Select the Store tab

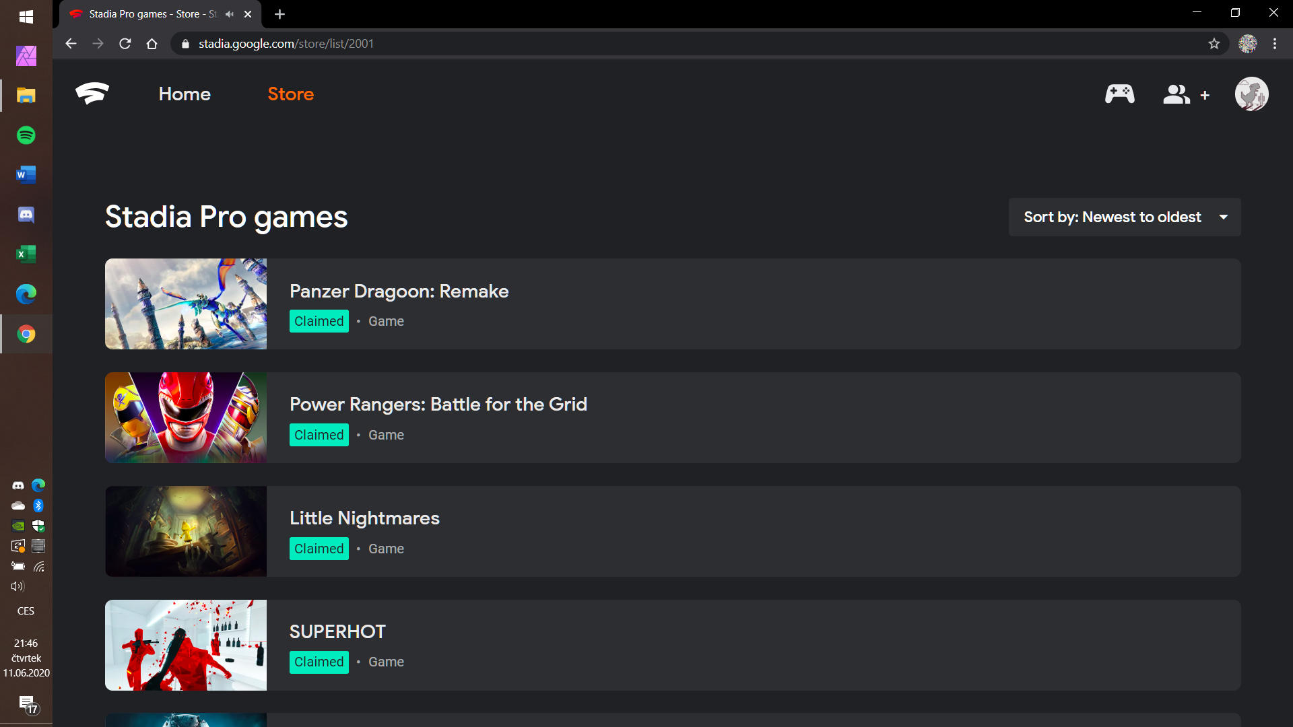coord(290,94)
